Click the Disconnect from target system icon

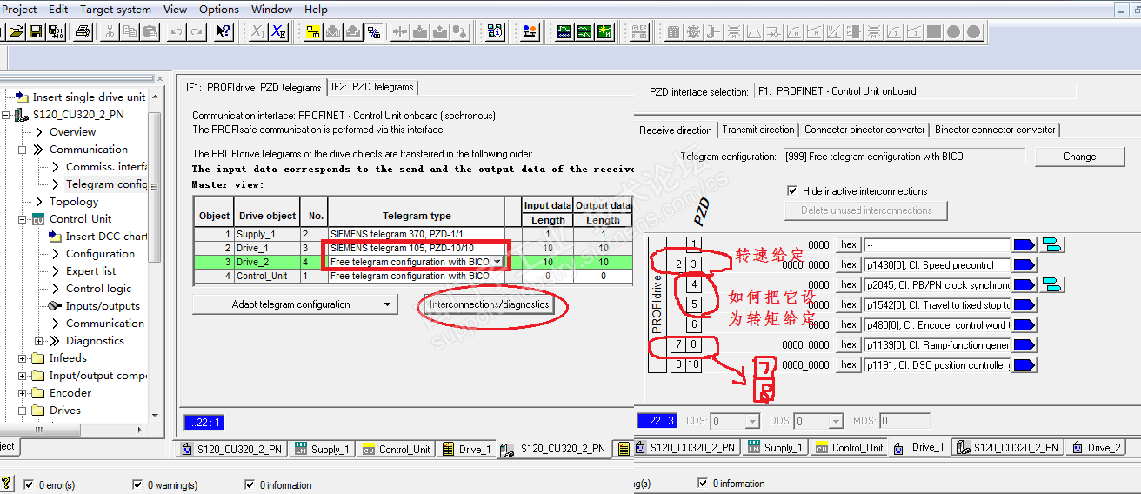pyautogui.click(x=373, y=32)
